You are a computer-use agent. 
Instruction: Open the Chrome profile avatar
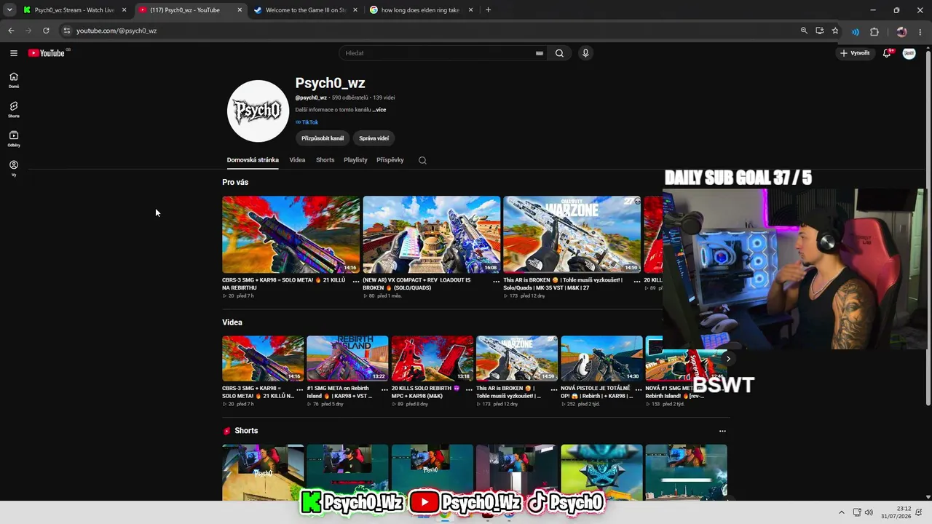coord(901,31)
